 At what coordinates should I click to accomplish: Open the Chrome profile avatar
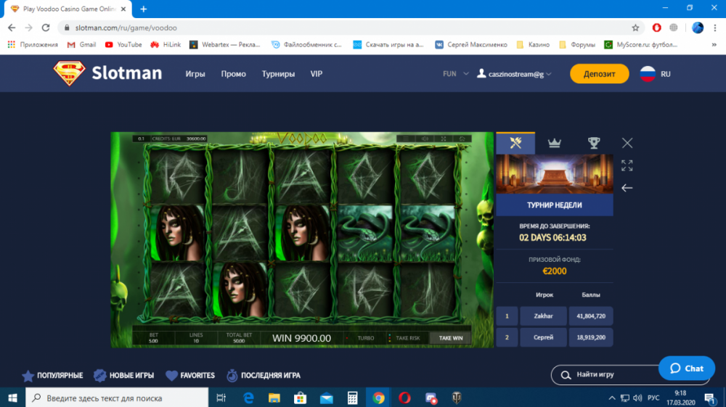697,28
